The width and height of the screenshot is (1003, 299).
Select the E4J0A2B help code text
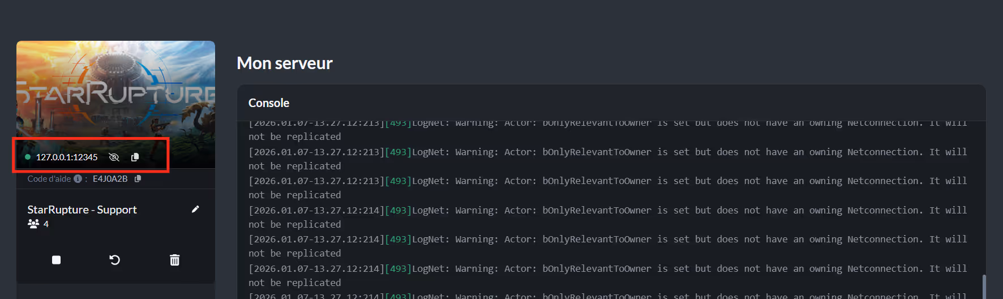110,178
